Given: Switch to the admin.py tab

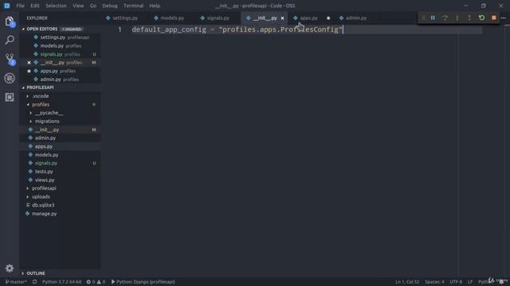Looking at the screenshot, I should tap(356, 18).
